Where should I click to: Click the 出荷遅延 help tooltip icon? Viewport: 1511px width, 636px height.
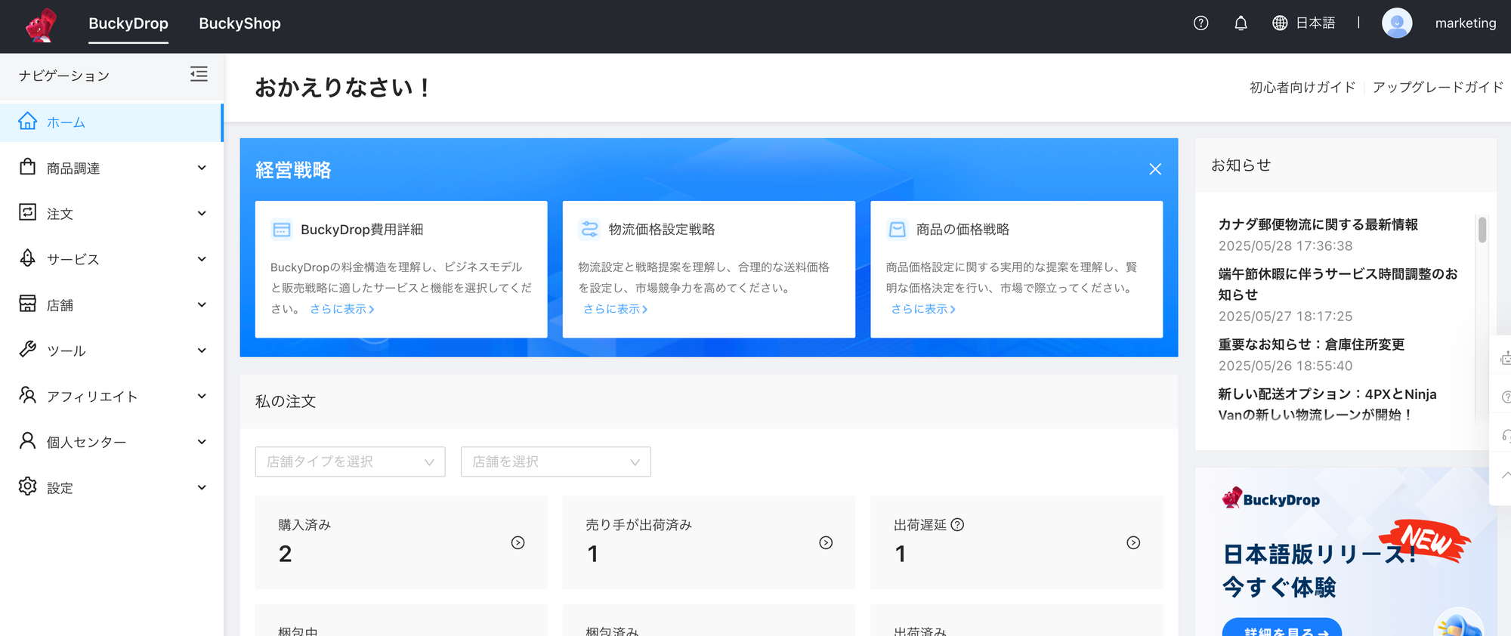click(957, 525)
